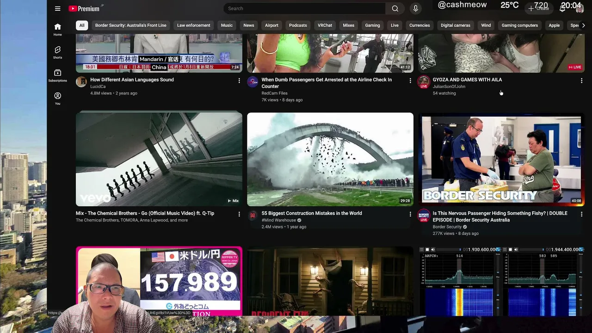Click the search magnifier button
The height and width of the screenshot is (333, 592).
point(395,8)
